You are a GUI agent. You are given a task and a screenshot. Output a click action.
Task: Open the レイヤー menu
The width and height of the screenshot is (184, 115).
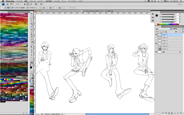pyautogui.click(x=40, y=1)
